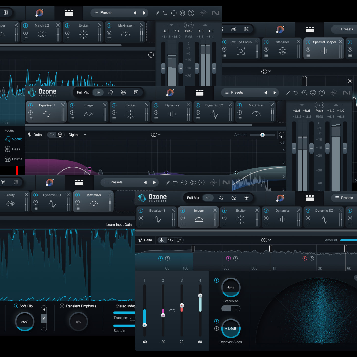Screen dimensions: 357x357
Task: Open undo history clock in the Equalizer window
Action: coord(304,93)
